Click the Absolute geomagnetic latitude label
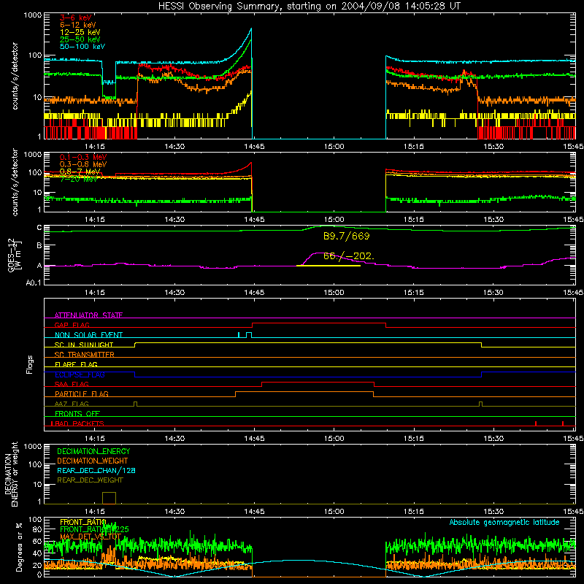The image size is (584, 584). point(504,522)
